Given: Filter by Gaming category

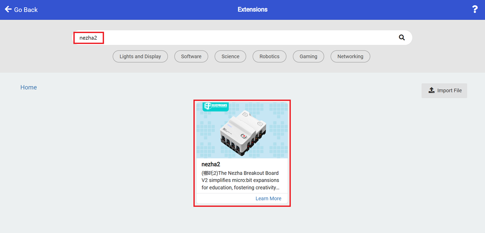Looking at the screenshot, I should pyautogui.click(x=308, y=56).
